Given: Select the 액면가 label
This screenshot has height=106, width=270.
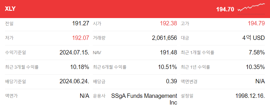Looking at the screenshot, I should (x=11, y=96).
